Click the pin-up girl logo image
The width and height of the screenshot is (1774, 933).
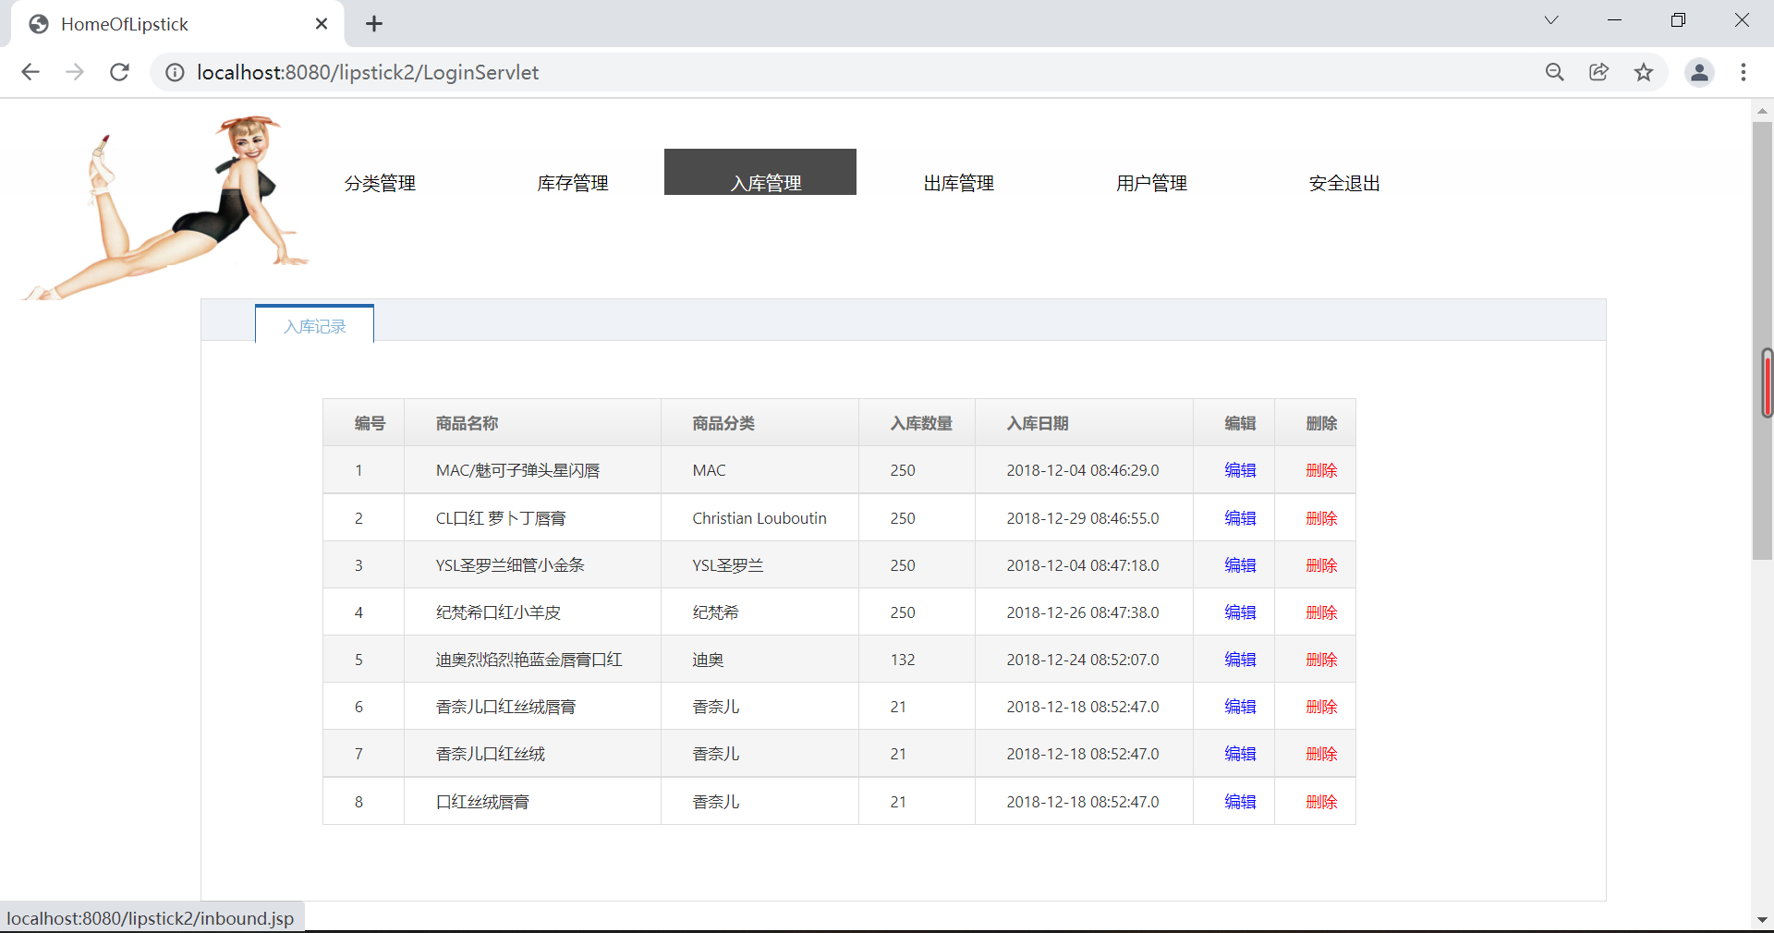click(x=164, y=207)
